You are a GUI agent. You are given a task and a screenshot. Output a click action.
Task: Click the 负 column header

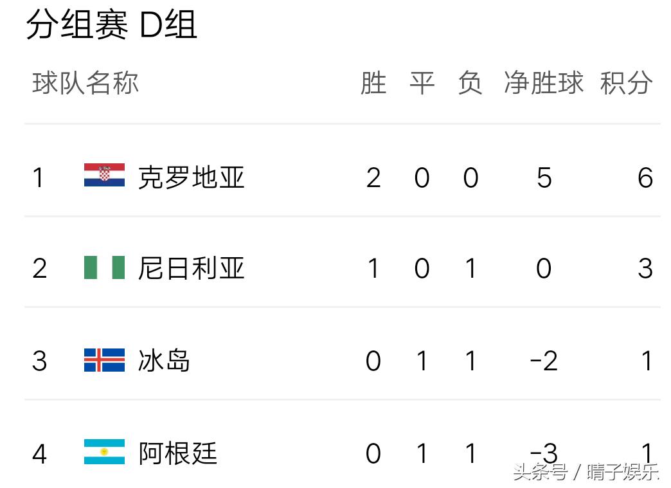coord(470,84)
